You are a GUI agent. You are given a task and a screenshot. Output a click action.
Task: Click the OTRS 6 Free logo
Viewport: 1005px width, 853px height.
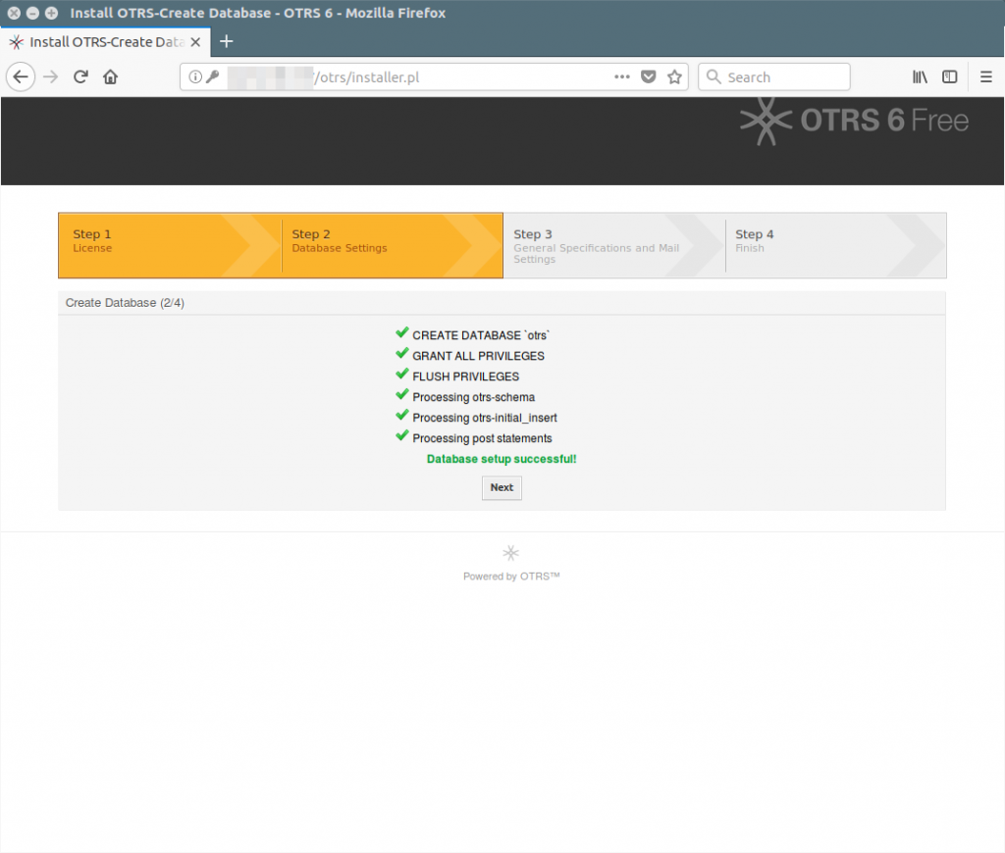click(853, 121)
